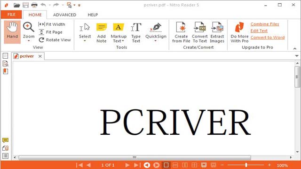
Task: Undo the last action
Action: [x=43, y=5]
